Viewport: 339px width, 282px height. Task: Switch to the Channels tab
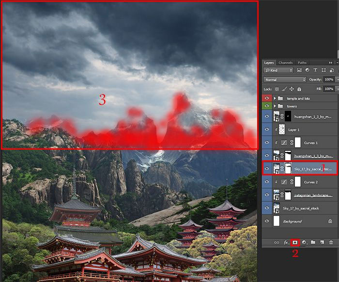tap(286, 62)
